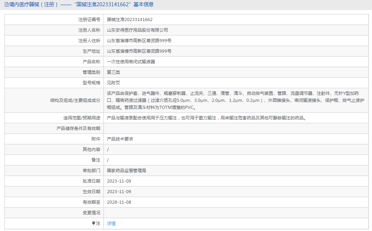Click the 有效期至 label
Viewport: 372px width, 231px height.
click(91, 202)
